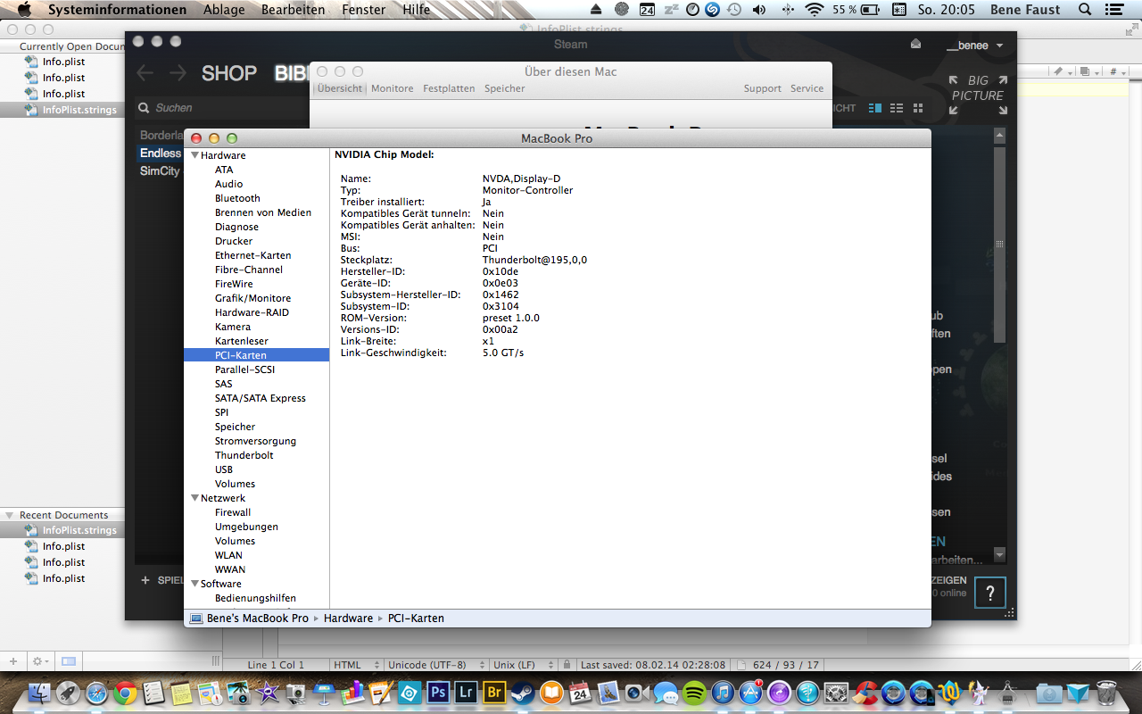Switch to the Monitore tab
This screenshot has height=714, width=1142.
point(393,88)
